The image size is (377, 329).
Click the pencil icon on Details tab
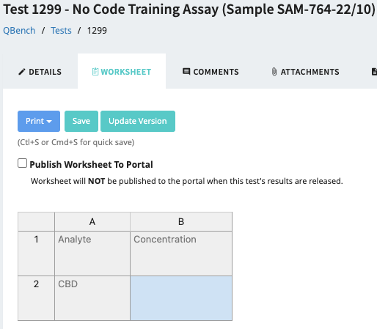tap(22, 72)
